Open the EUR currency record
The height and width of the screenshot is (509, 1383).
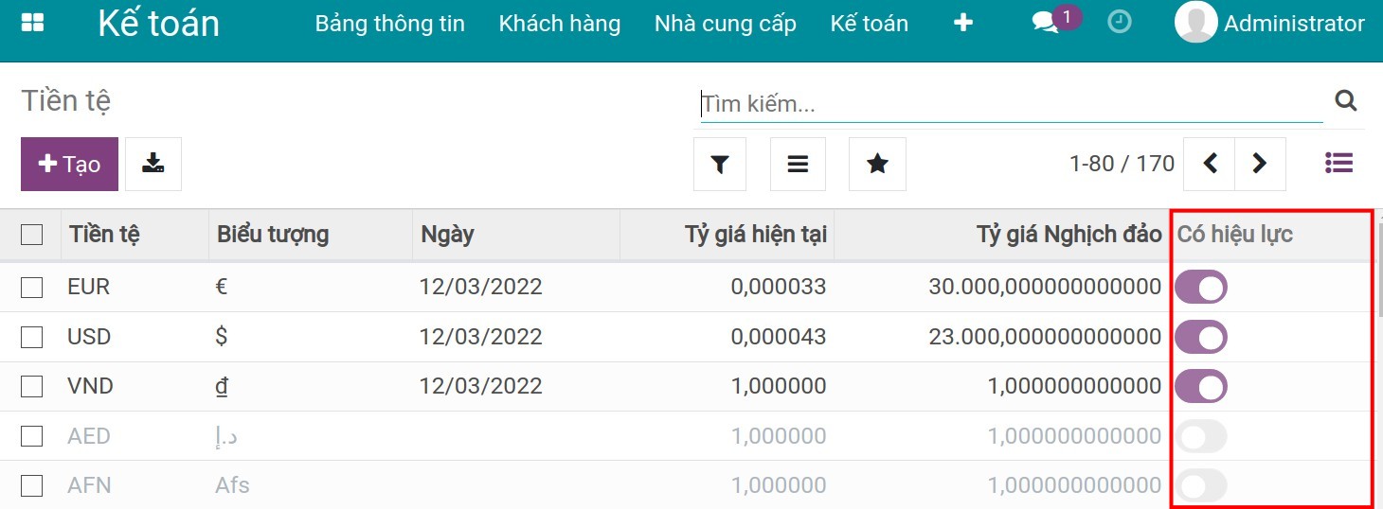89,287
